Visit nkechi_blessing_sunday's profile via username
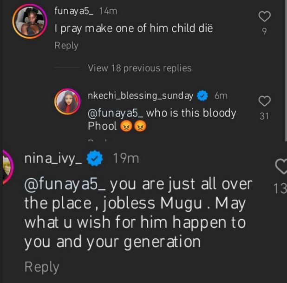 pyautogui.click(x=140, y=96)
